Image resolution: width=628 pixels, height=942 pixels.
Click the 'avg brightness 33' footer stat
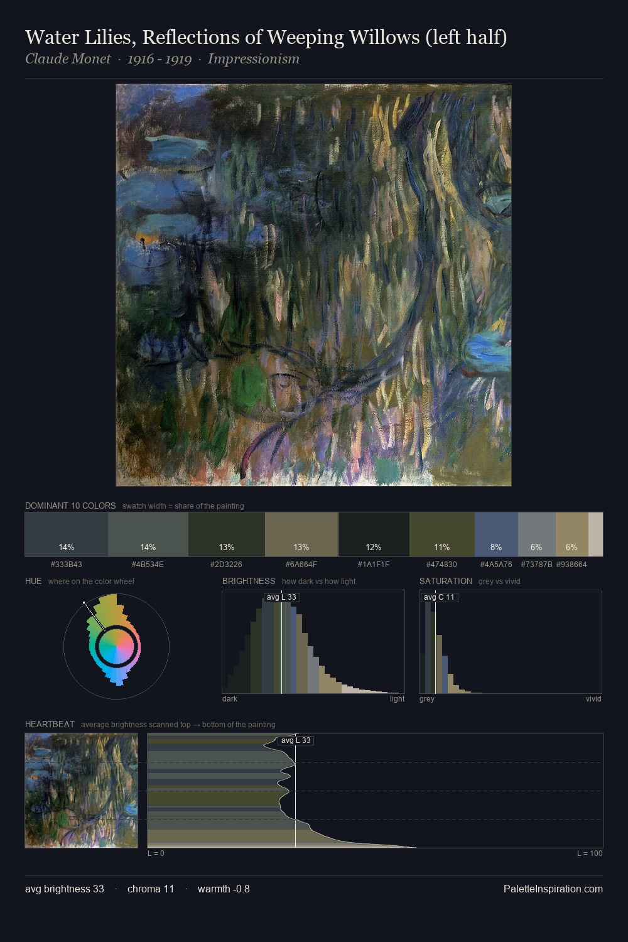click(65, 889)
